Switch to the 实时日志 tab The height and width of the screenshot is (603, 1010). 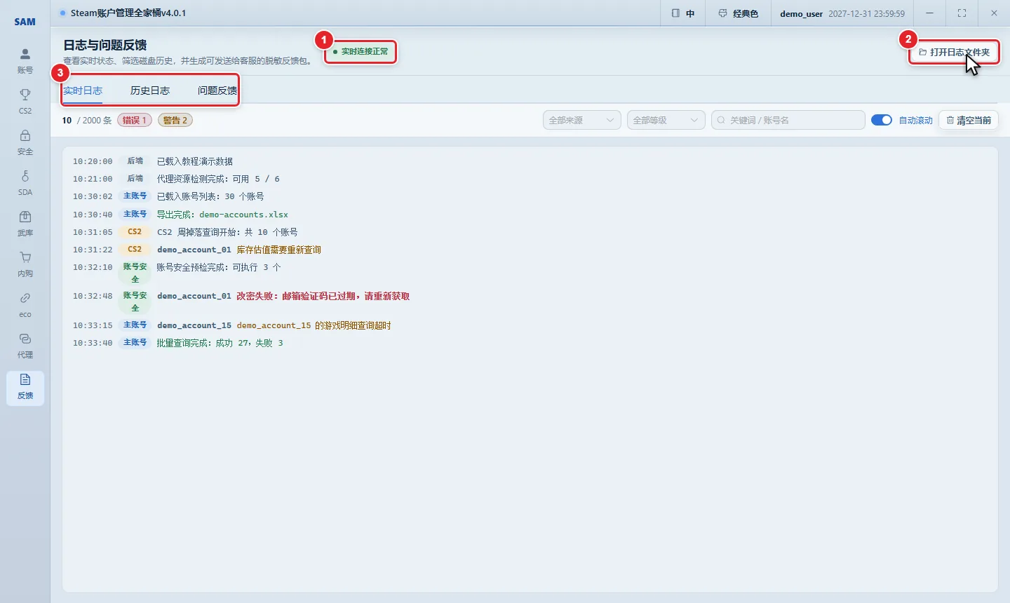coord(83,90)
